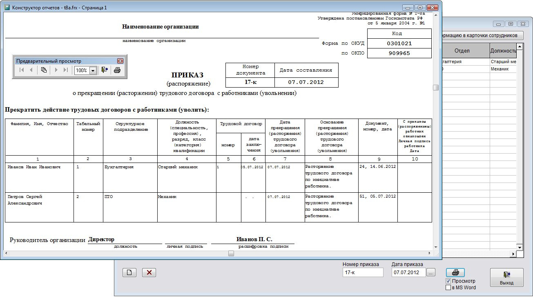The height and width of the screenshot is (297, 533).
Task: Close preview using the door exit icon
Action: click(x=105, y=70)
